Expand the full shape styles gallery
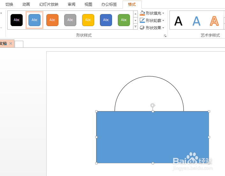Viewport: 225px width, 176px height. (135, 27)
